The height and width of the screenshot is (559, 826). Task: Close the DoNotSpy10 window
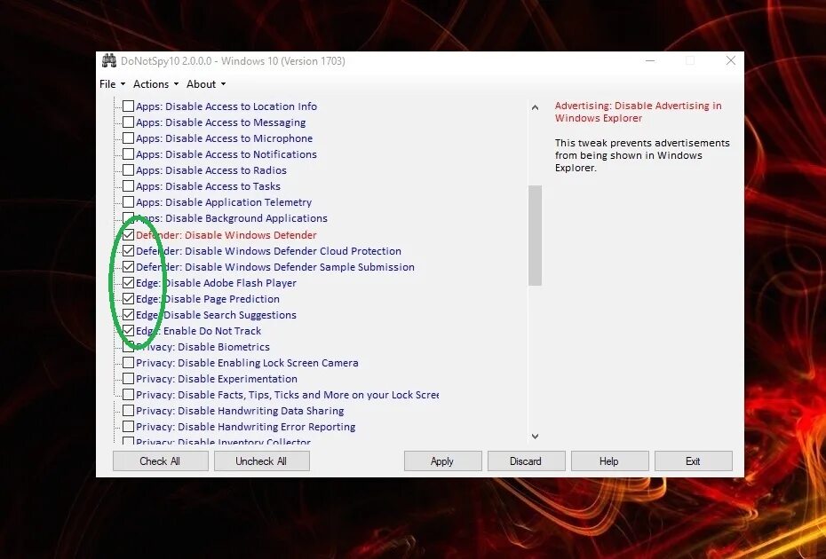coord(731,60)
